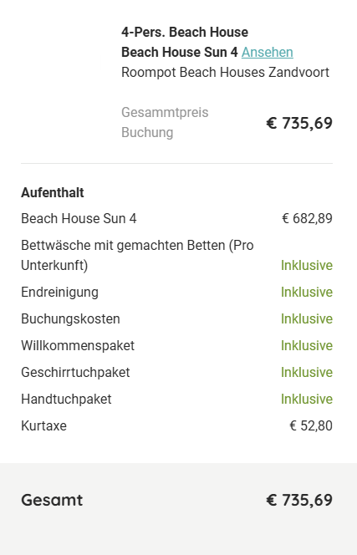
Task: Click the Kurtaxe amount € 52,80
Action: tap(311, 425)
